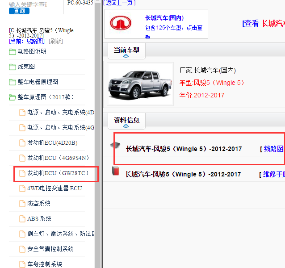This screenshot has width=285, height=268.
Task: Open 安全气囊控制系统 diagram entry
Action: (x=50, y=249)
